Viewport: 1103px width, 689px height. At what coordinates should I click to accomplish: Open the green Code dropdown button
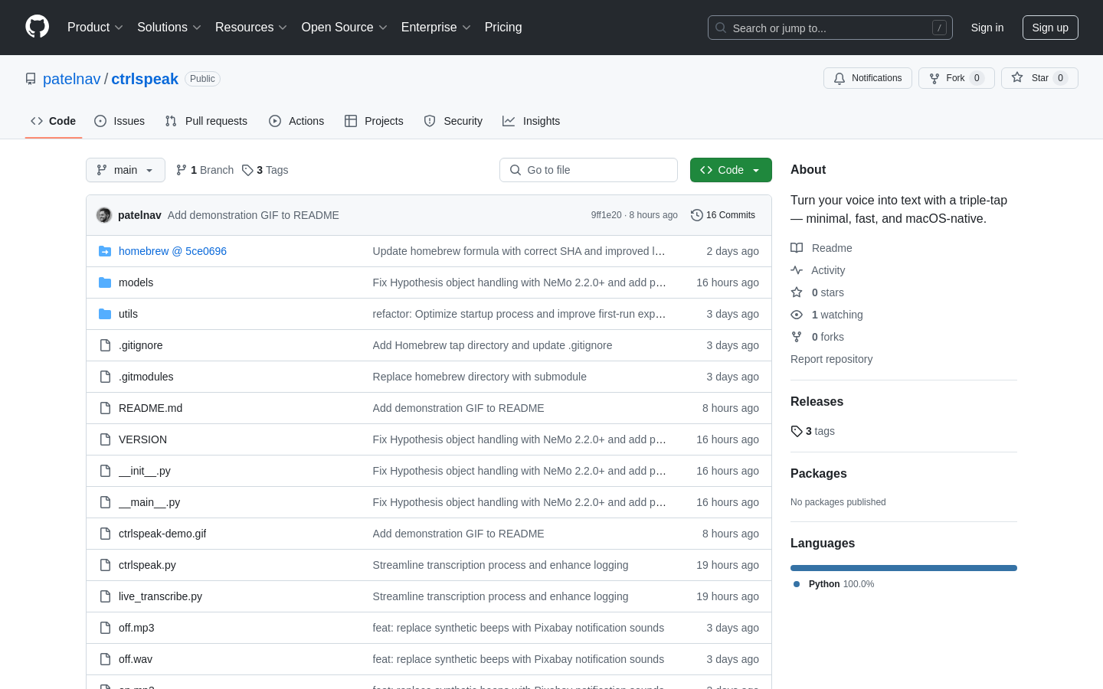click(731, 170)
